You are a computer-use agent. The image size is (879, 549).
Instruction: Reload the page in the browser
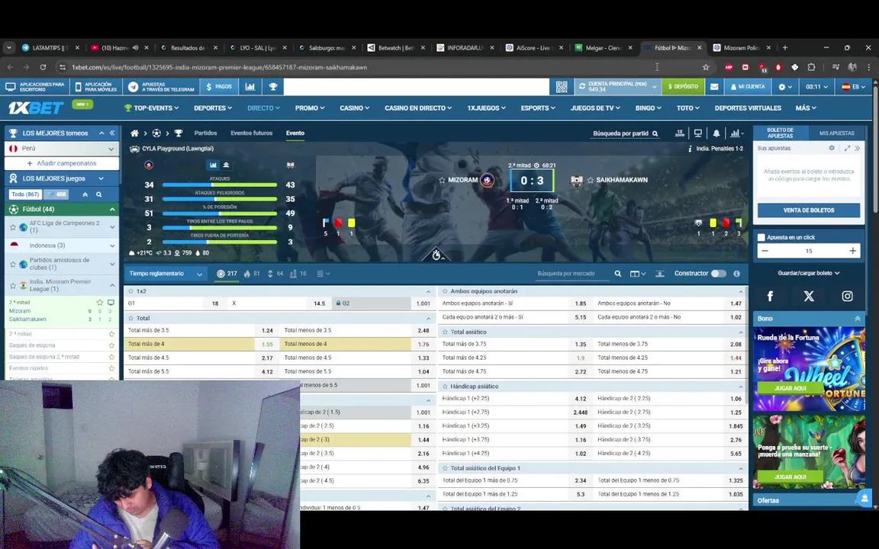(43, 67)
